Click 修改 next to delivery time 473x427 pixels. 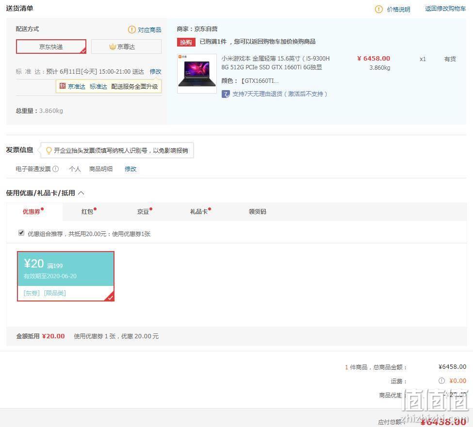click(x=155, y=71)
